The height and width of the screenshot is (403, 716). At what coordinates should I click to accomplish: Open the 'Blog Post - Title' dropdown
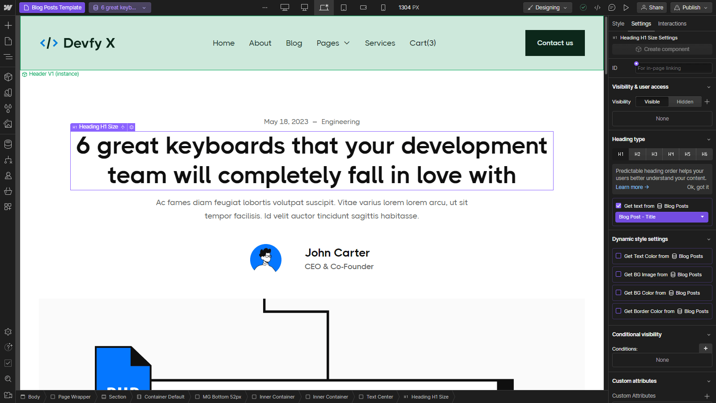click(x=661, y=217)
